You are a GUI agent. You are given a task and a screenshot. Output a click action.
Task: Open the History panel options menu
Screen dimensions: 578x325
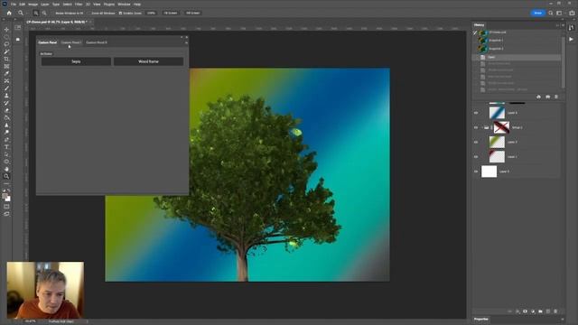[x=563, y=25]
